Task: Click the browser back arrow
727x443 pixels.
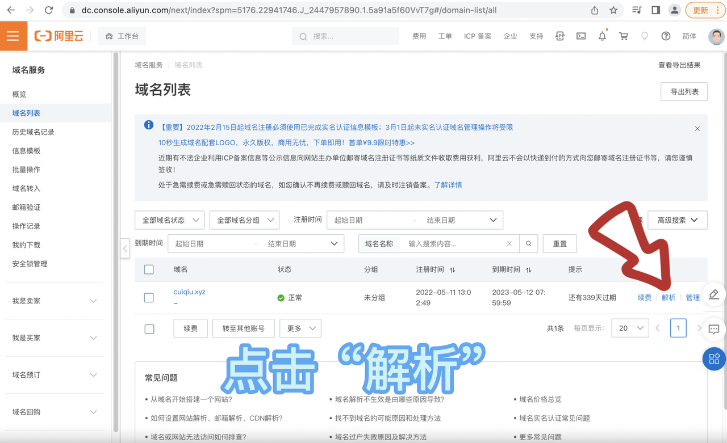Action: 11,10
